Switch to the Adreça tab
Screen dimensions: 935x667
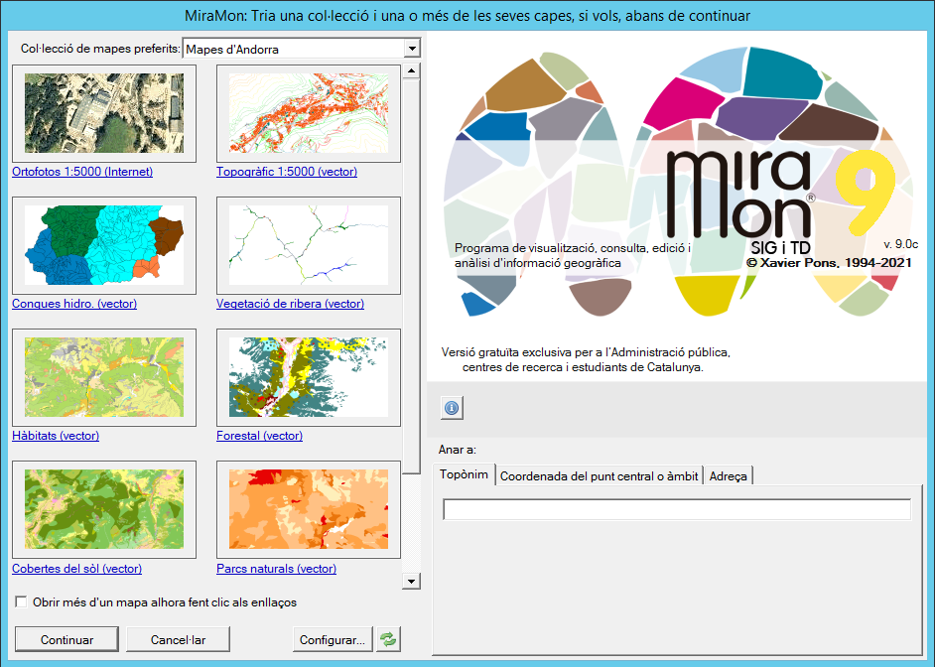729,476
